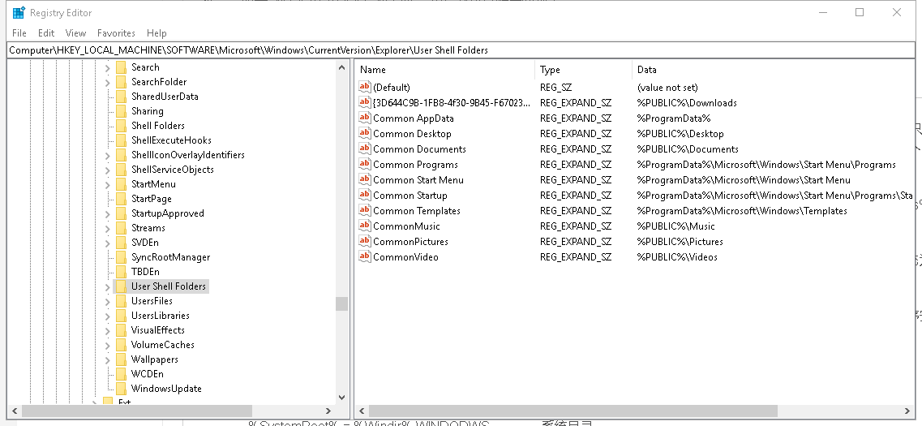The width and height of the screenshot is (922, 426).
Task: Click the icon beside Common AppData value
Action: 365,118
